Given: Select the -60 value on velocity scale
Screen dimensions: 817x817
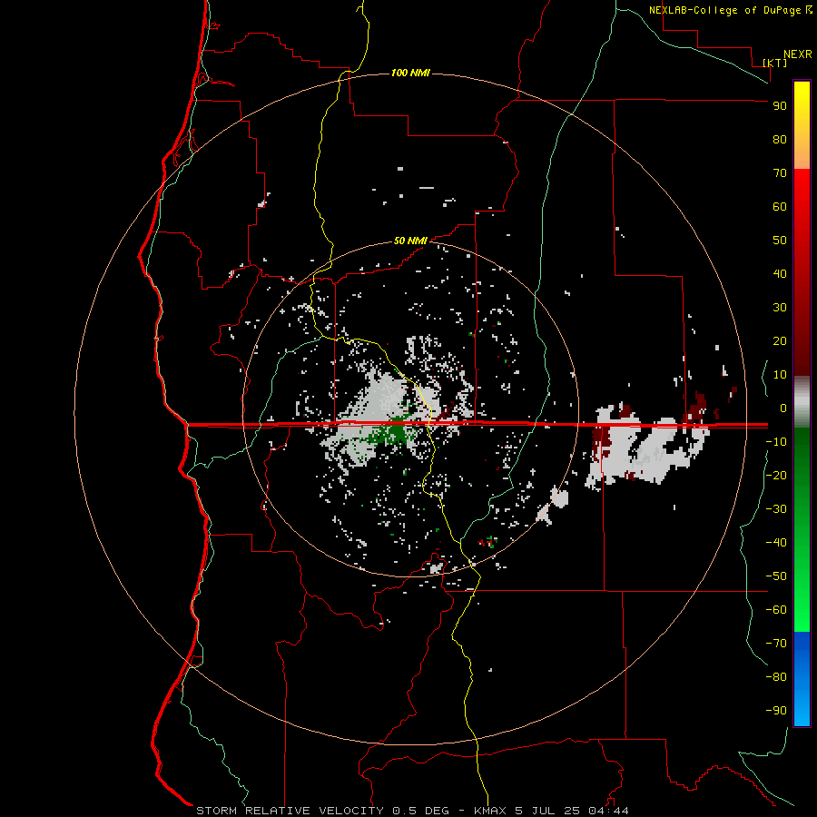Looking at the screenshot, I should coord(776,610).
